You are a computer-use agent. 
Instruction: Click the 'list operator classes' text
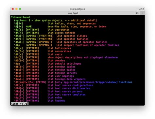coord(72,36)
